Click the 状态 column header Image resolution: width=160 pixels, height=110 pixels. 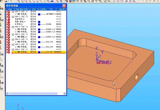tap(10, 9)
